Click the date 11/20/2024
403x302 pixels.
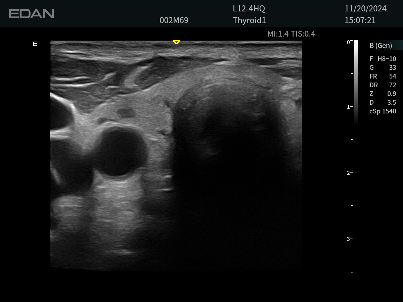pos(365,9)
